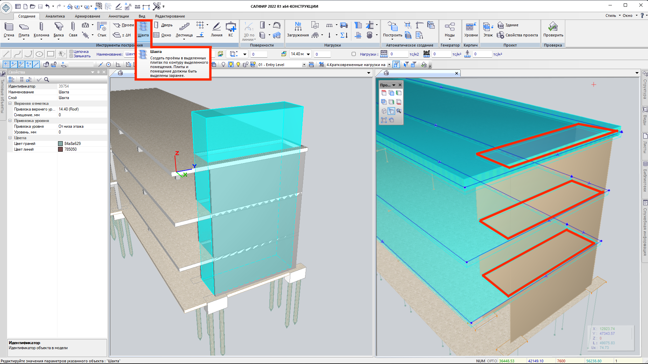Toggle the Цепочка checkbox
The width and height of the screenshot is (648, 364).
click(x=71, y=52)
